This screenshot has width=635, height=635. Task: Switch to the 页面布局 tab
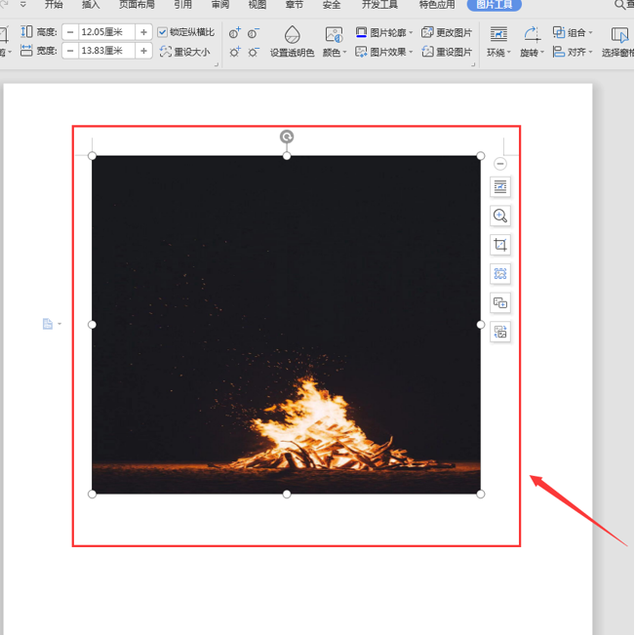click(137, 5)
